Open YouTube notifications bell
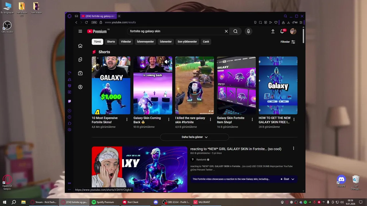Image resolution: width=367 pixels, height=206 pixels. [x=282, y=31]
